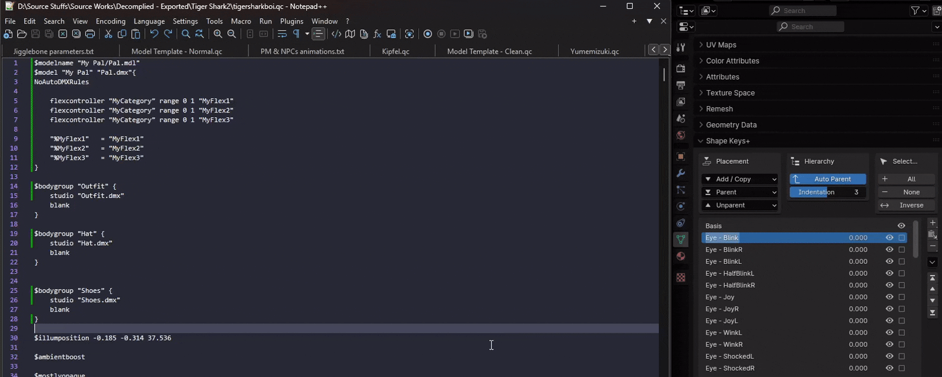Click the Auto Parent button
Viewport: 942px width, 377px height.
coord(828,179)
